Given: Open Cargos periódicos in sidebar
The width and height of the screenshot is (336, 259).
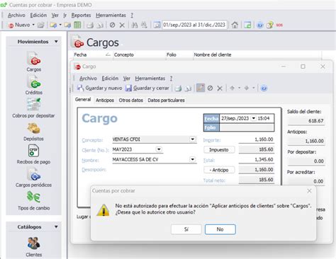Looking at the screenshot, I should 33,178.
